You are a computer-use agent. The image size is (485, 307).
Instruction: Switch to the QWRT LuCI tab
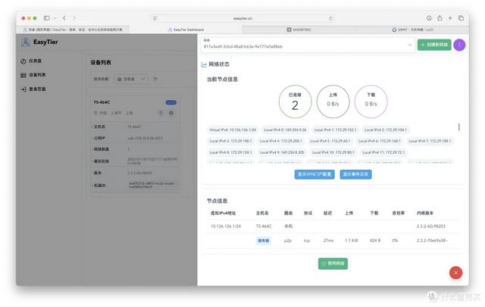pyautogui.click(x=412, y=30)
